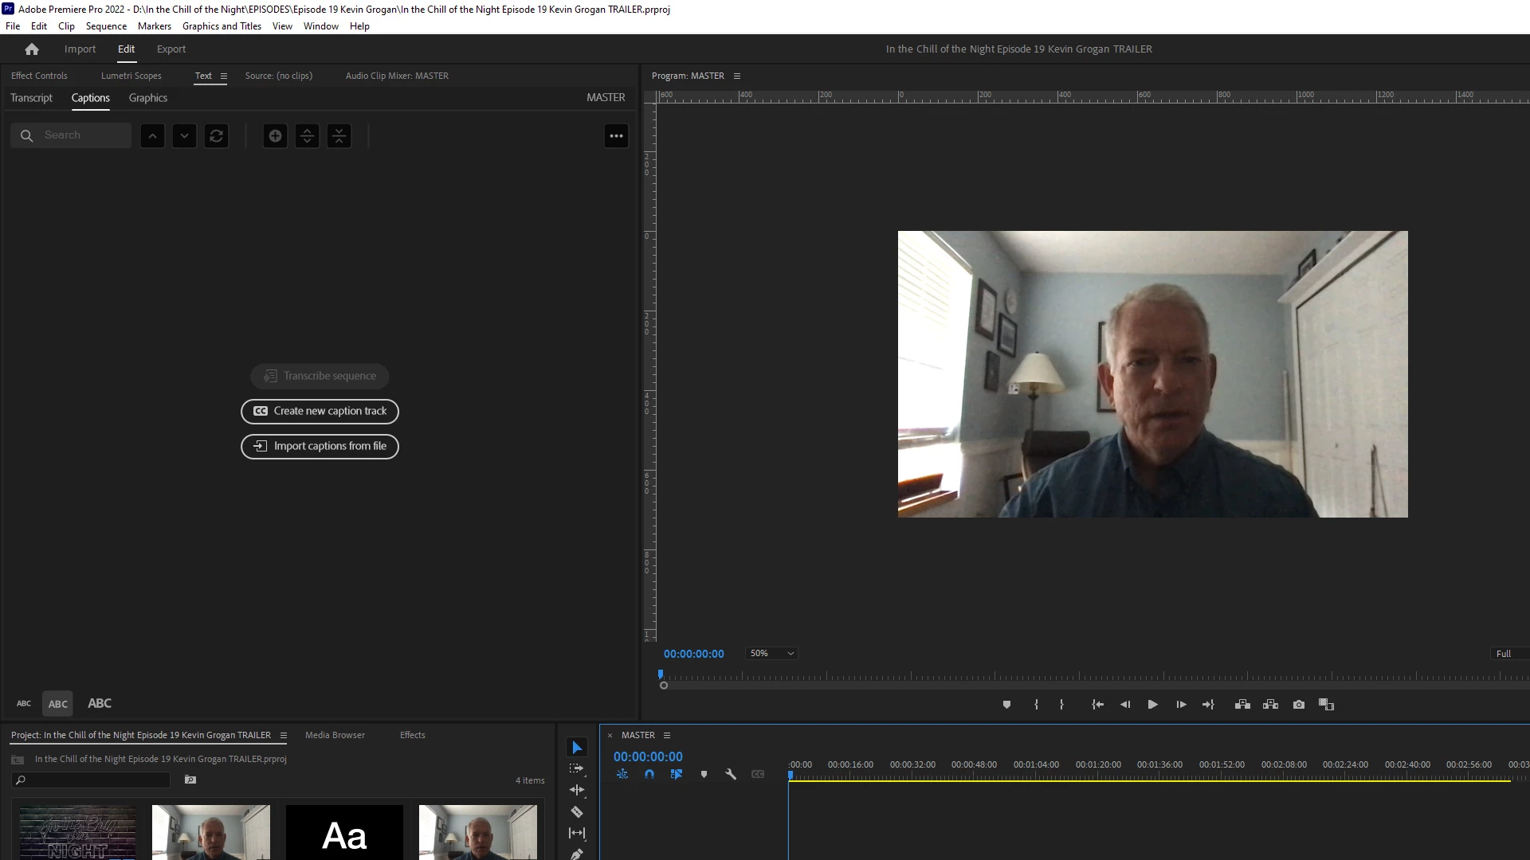Click the Home icon
1530x860 pixels.
pos(32,49)
